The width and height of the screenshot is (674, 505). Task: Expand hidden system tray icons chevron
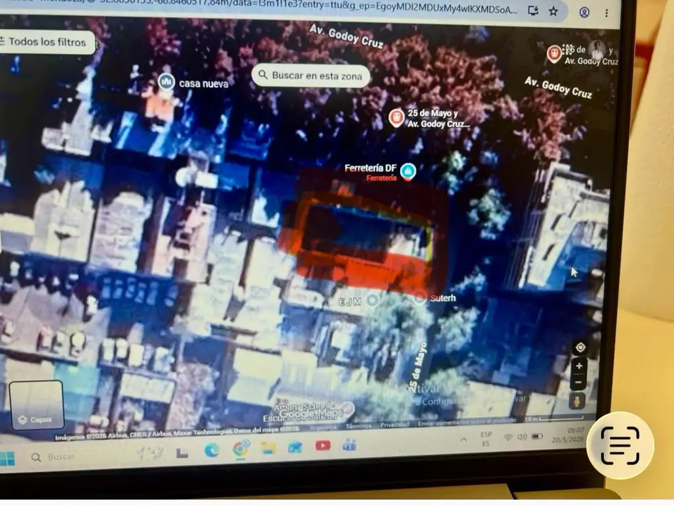[x=464, y=439]
